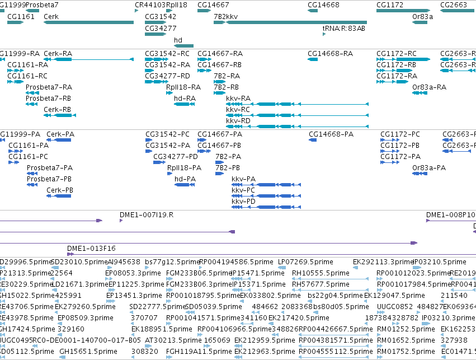The height and width of the screenshot is (360, 476).
Task: Click the Prosbeta7-PB protein label
Action: coord(49,179)
